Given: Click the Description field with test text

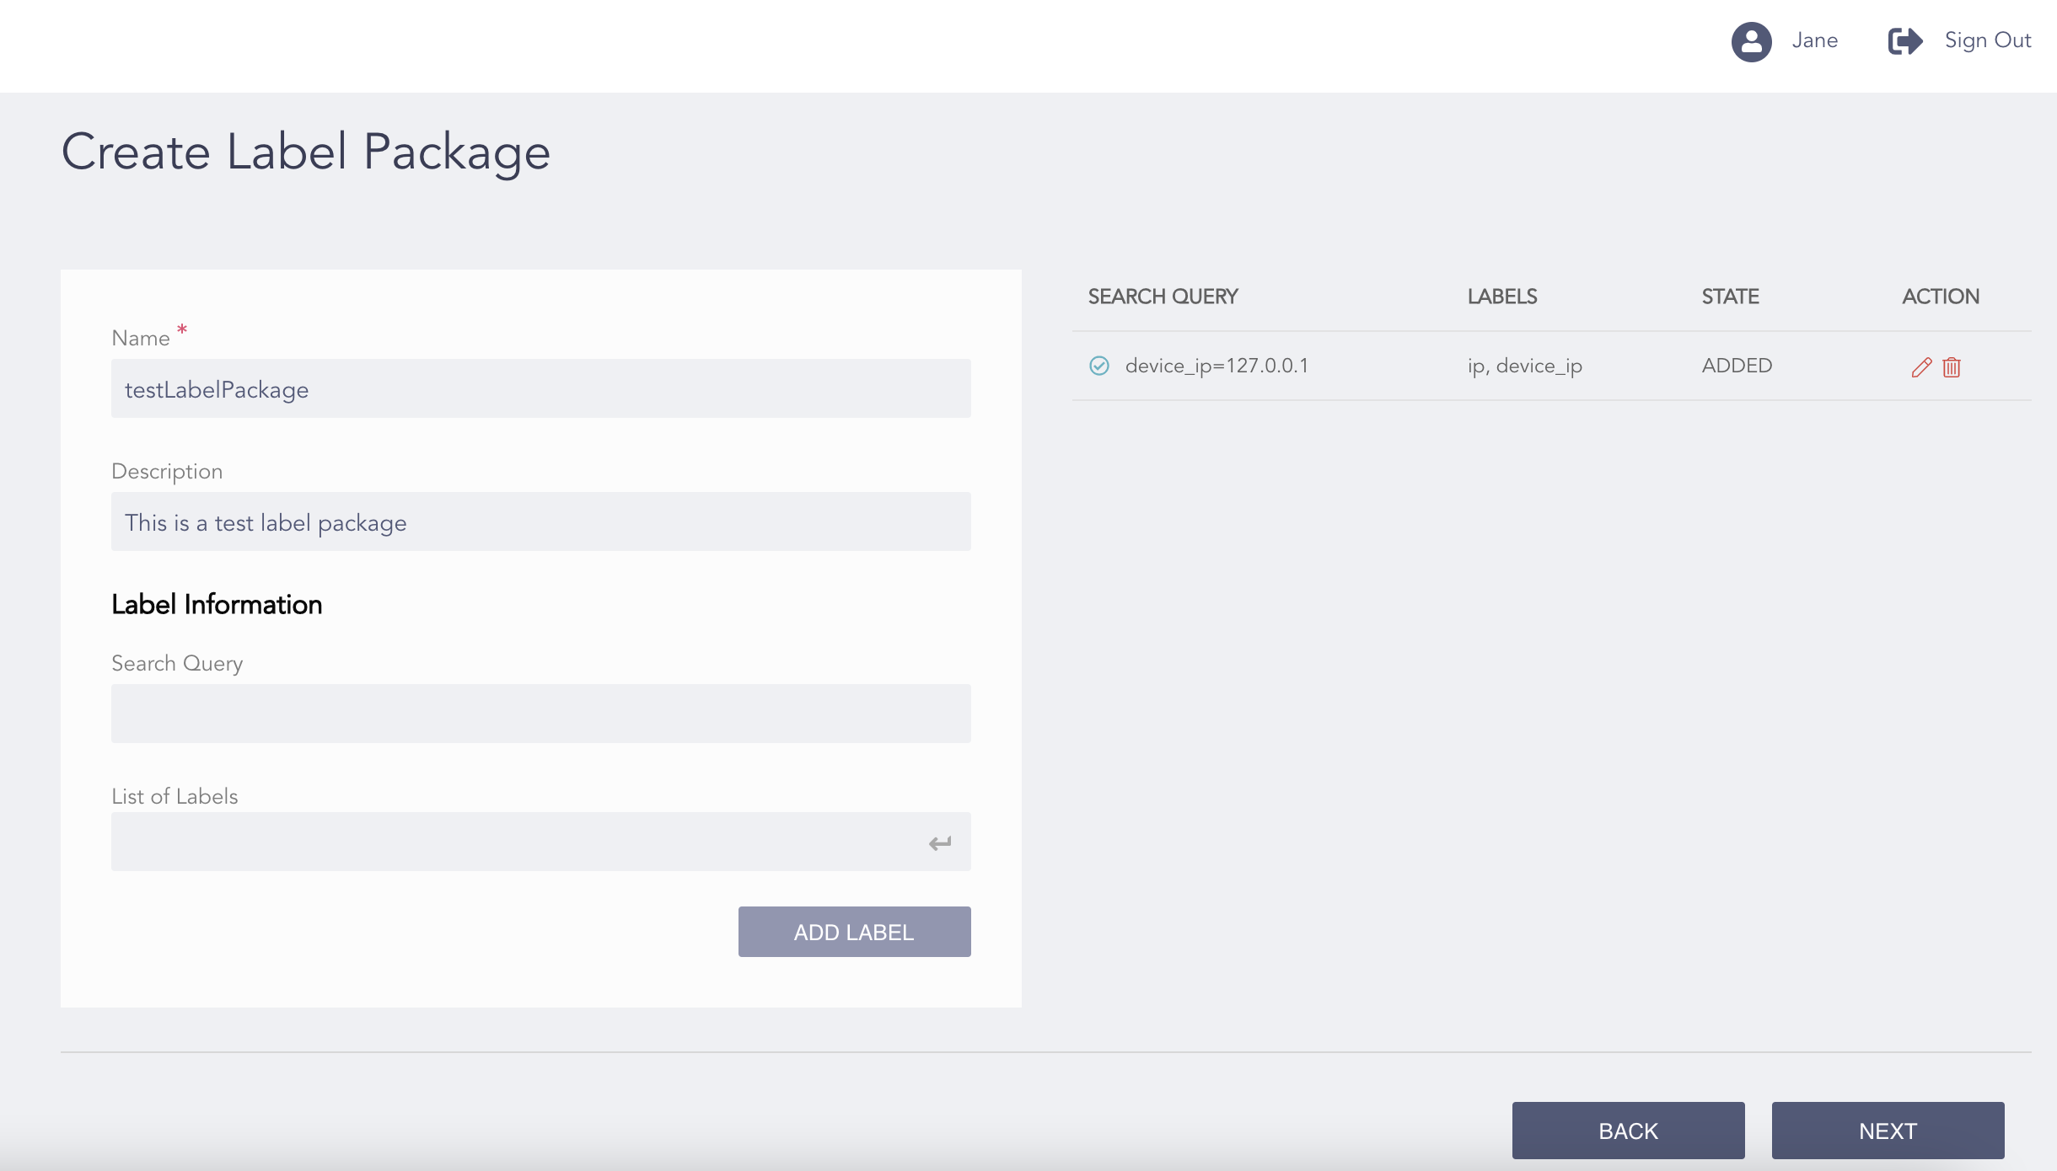Looking at the screenshot, I should (540, 521).
